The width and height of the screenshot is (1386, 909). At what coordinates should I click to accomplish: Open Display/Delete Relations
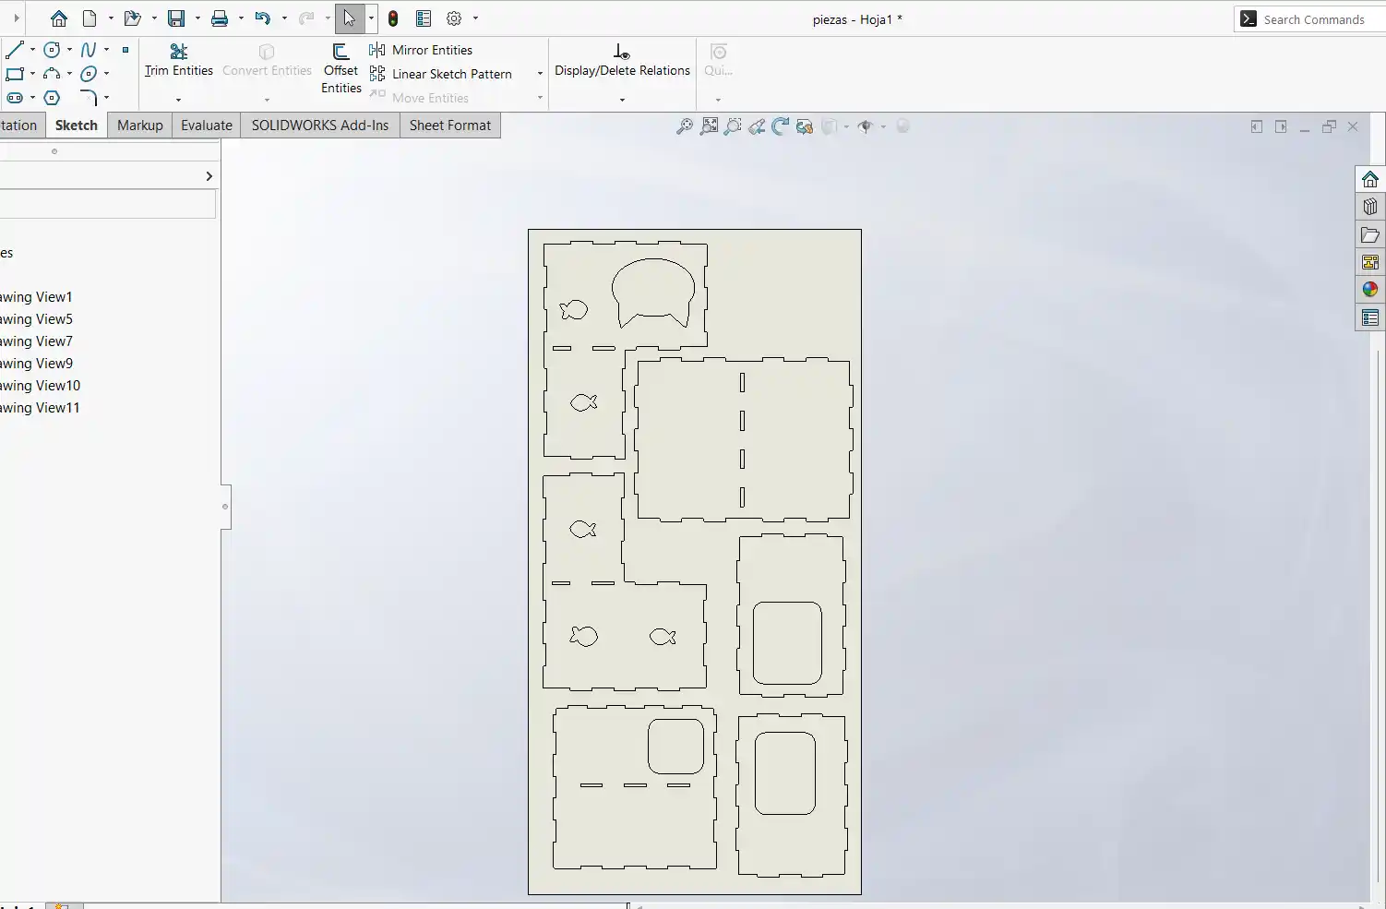click(x=623, y=60)
